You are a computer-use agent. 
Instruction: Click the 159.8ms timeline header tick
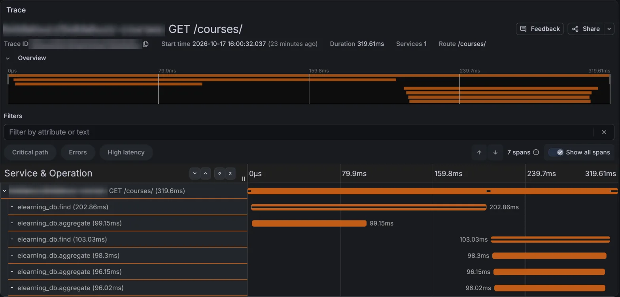448,174
